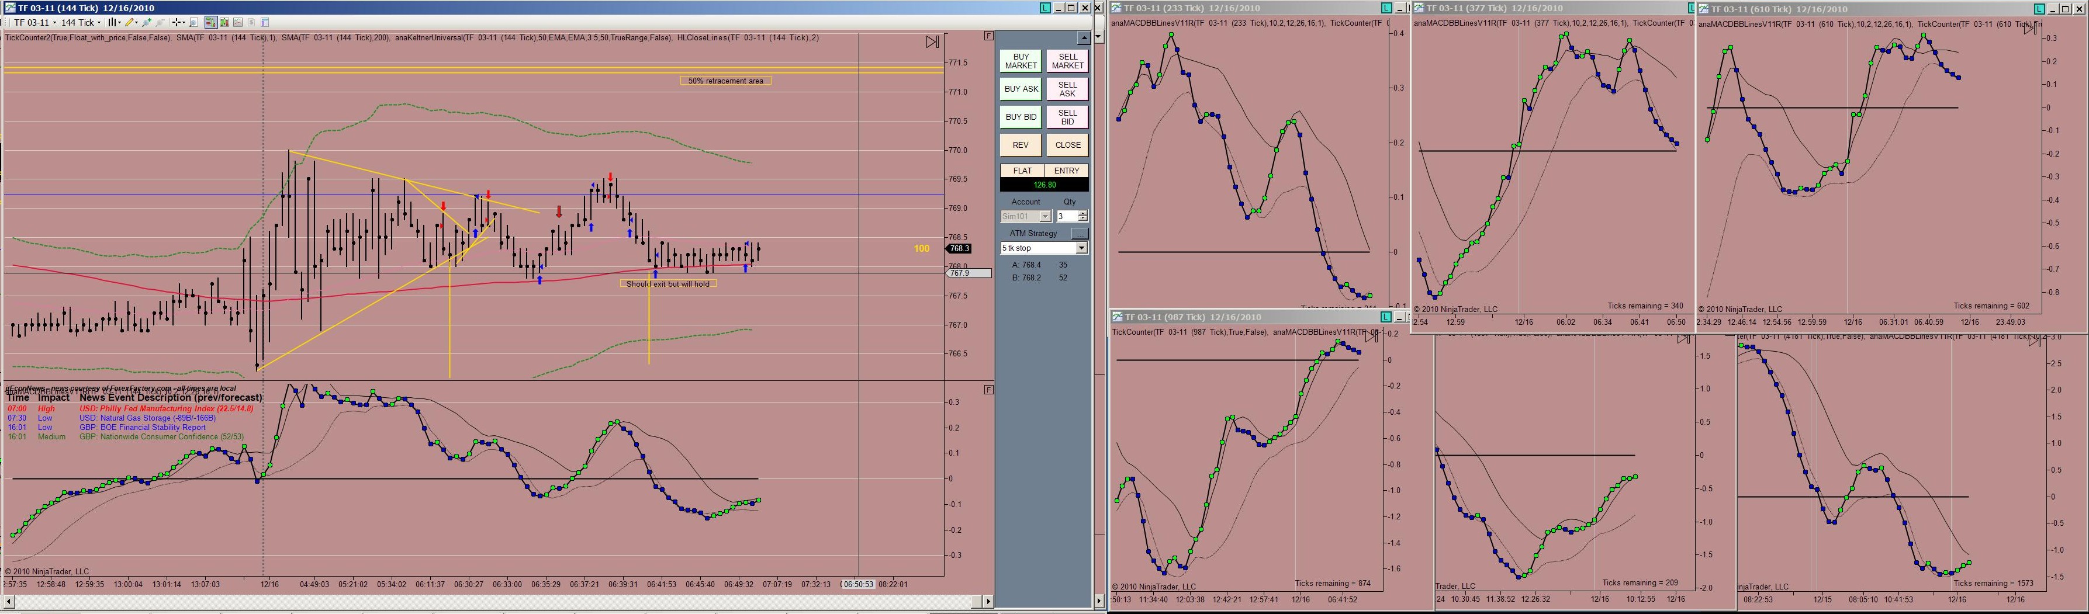
Task: Toggle the Chart Trader panel icon
Action: (211, 23)
